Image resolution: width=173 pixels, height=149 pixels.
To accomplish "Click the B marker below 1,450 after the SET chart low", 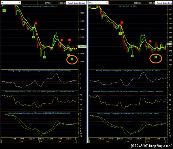I will pyautogui.click(x=44, y=57).
